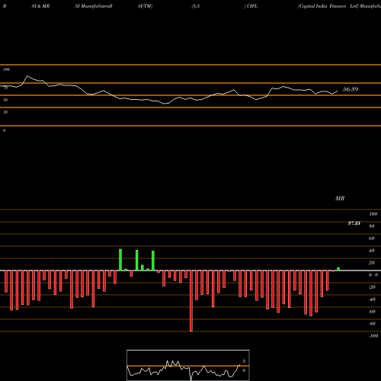This screenshot has height=381, width=381.
Task: Click the 50 axis label on RSI panel
Action: point(5,100)
